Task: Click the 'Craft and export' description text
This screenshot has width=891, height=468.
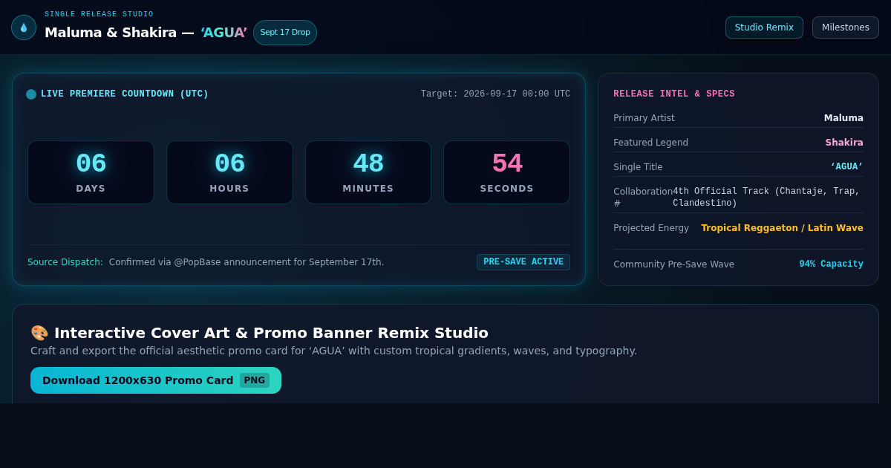Action: (x=333, y=351)
